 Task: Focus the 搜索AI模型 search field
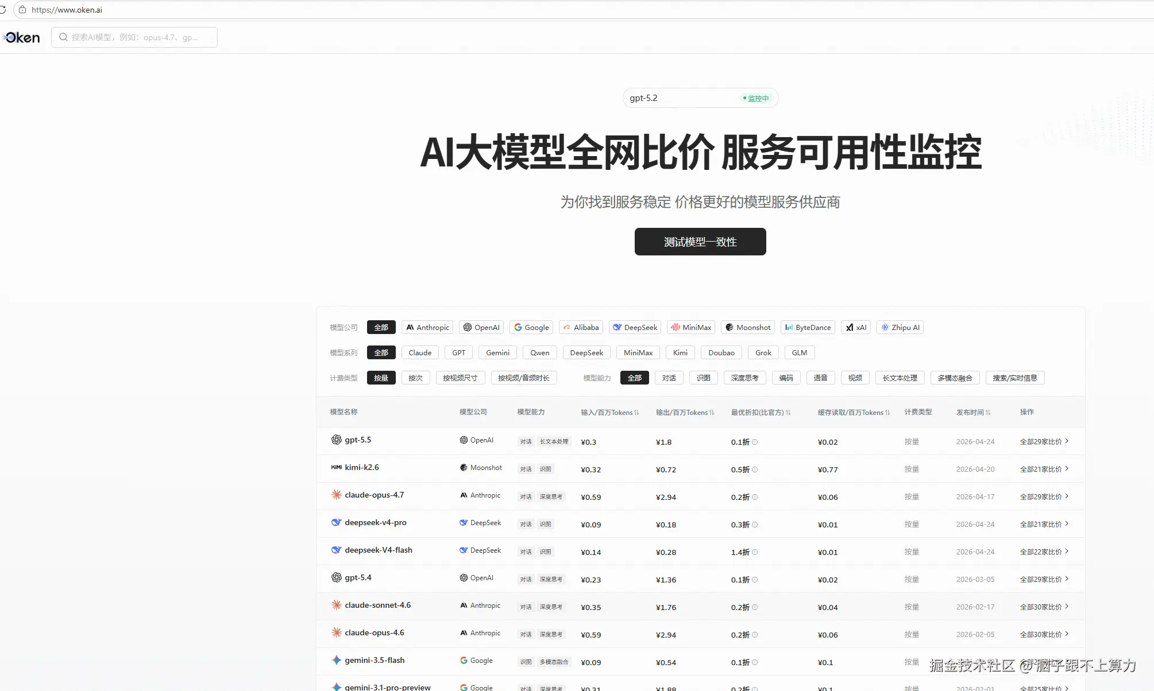coord(134,37)
